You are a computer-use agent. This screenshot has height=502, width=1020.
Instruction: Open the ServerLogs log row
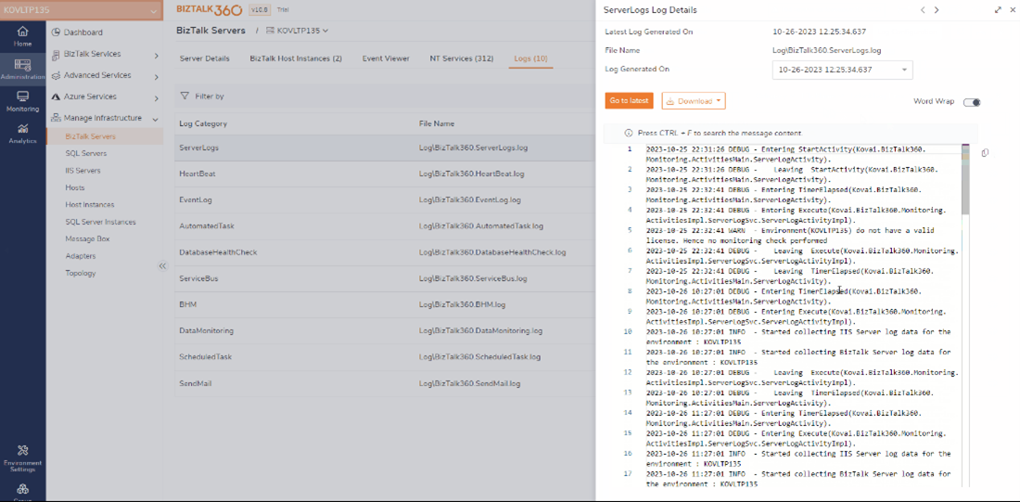point(385,148)
